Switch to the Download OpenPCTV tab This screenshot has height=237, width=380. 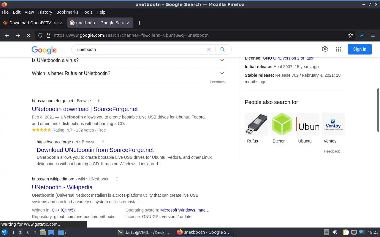click(x=33, y=23)
